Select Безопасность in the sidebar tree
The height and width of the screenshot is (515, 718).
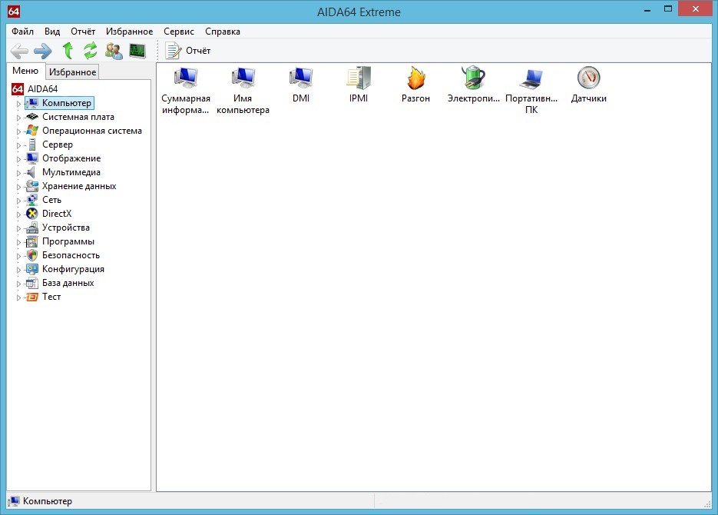point(71,255)
